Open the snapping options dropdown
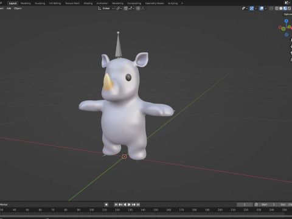 131,9
